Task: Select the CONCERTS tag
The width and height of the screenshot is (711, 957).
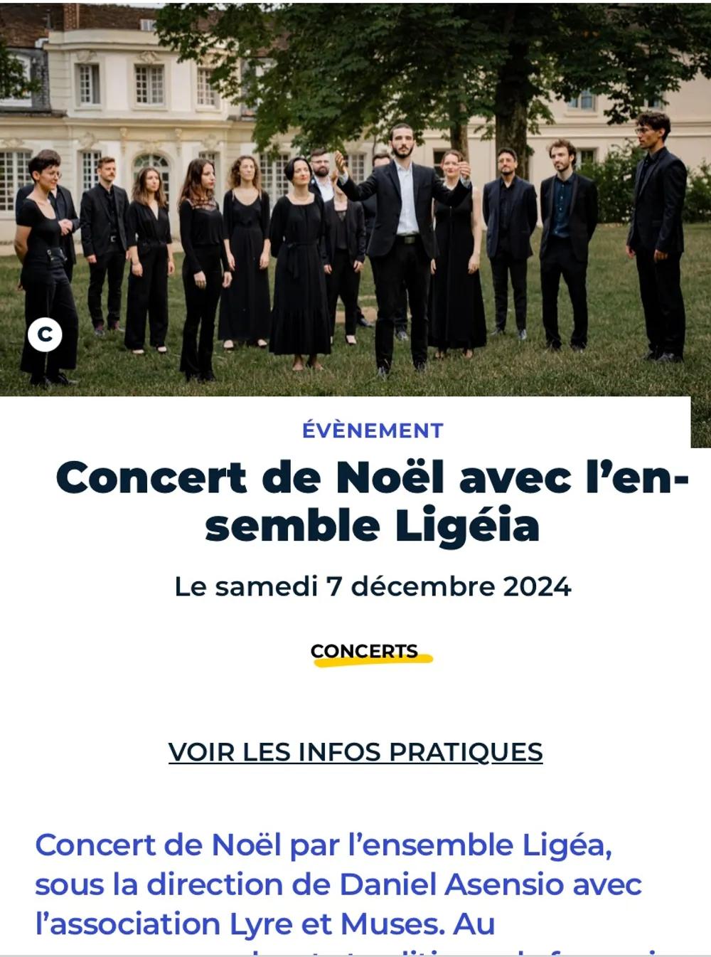Action: pos(364,651)
